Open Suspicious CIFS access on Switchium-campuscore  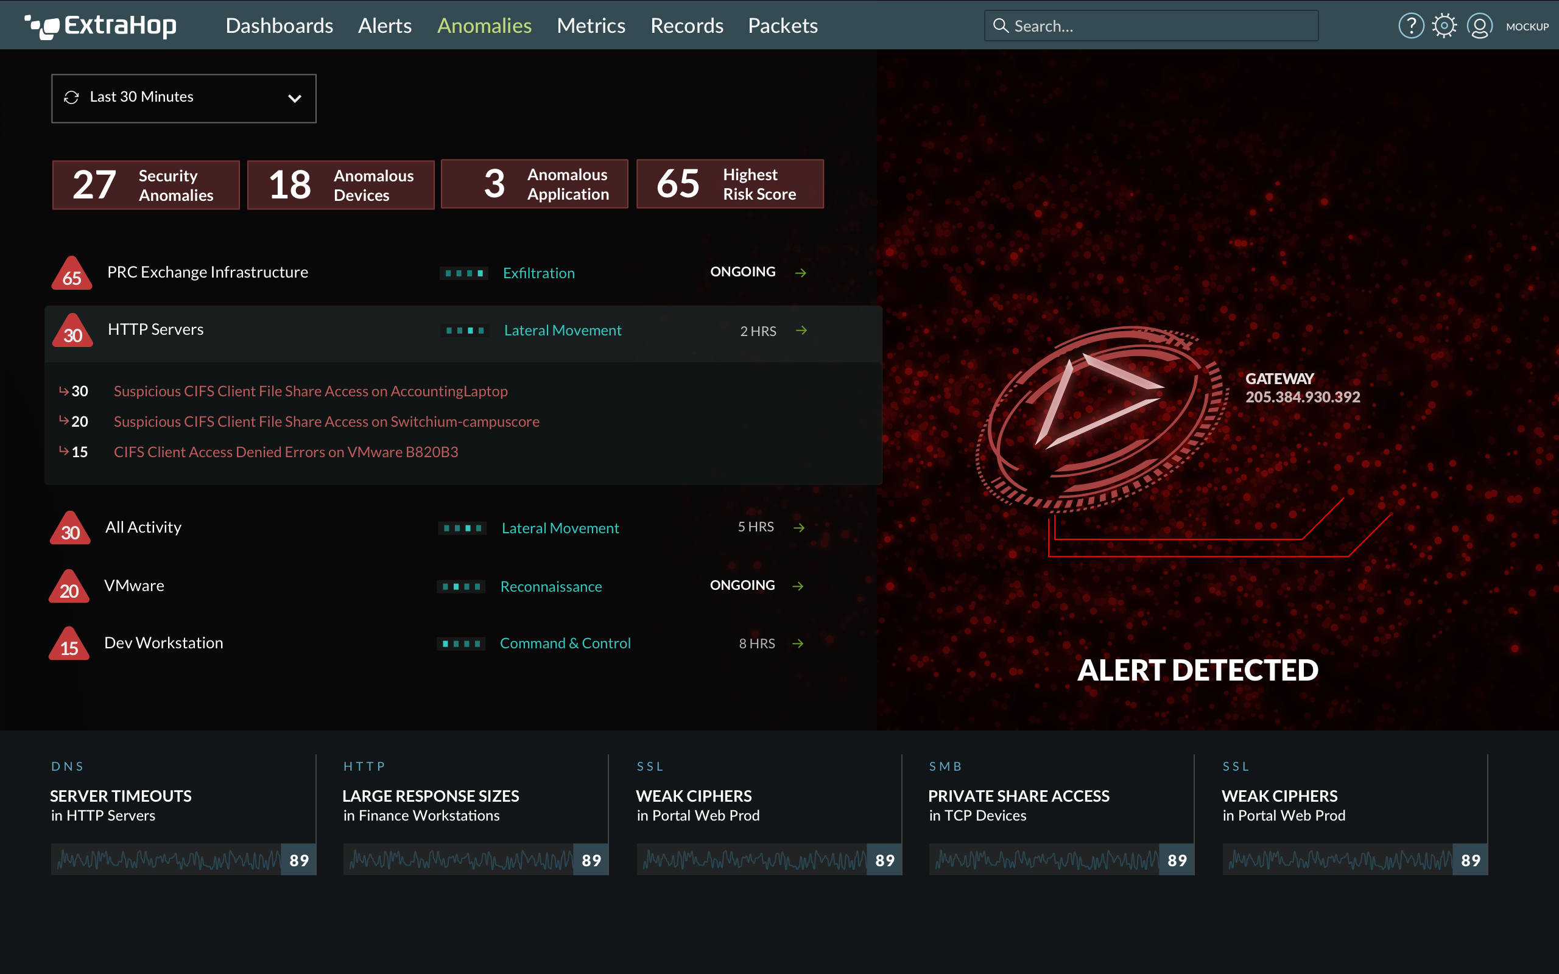(x=326, y=421)
